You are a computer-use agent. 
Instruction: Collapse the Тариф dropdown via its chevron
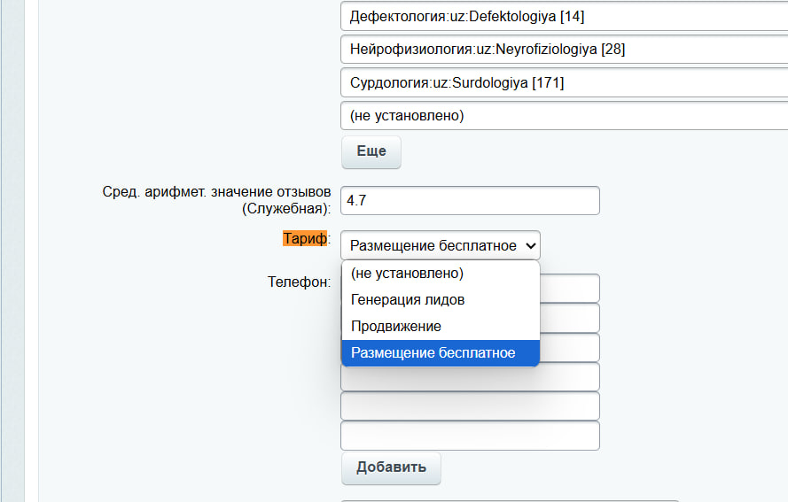(x=530, y=245)
